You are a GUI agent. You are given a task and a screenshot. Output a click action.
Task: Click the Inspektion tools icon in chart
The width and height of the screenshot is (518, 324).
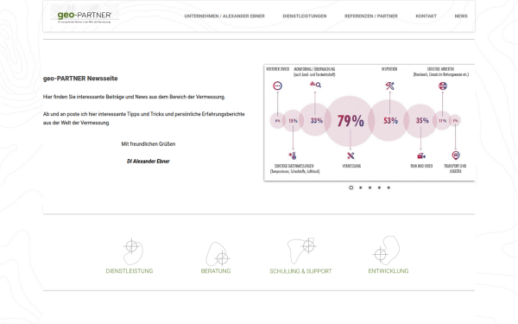[x=390, y=86]
